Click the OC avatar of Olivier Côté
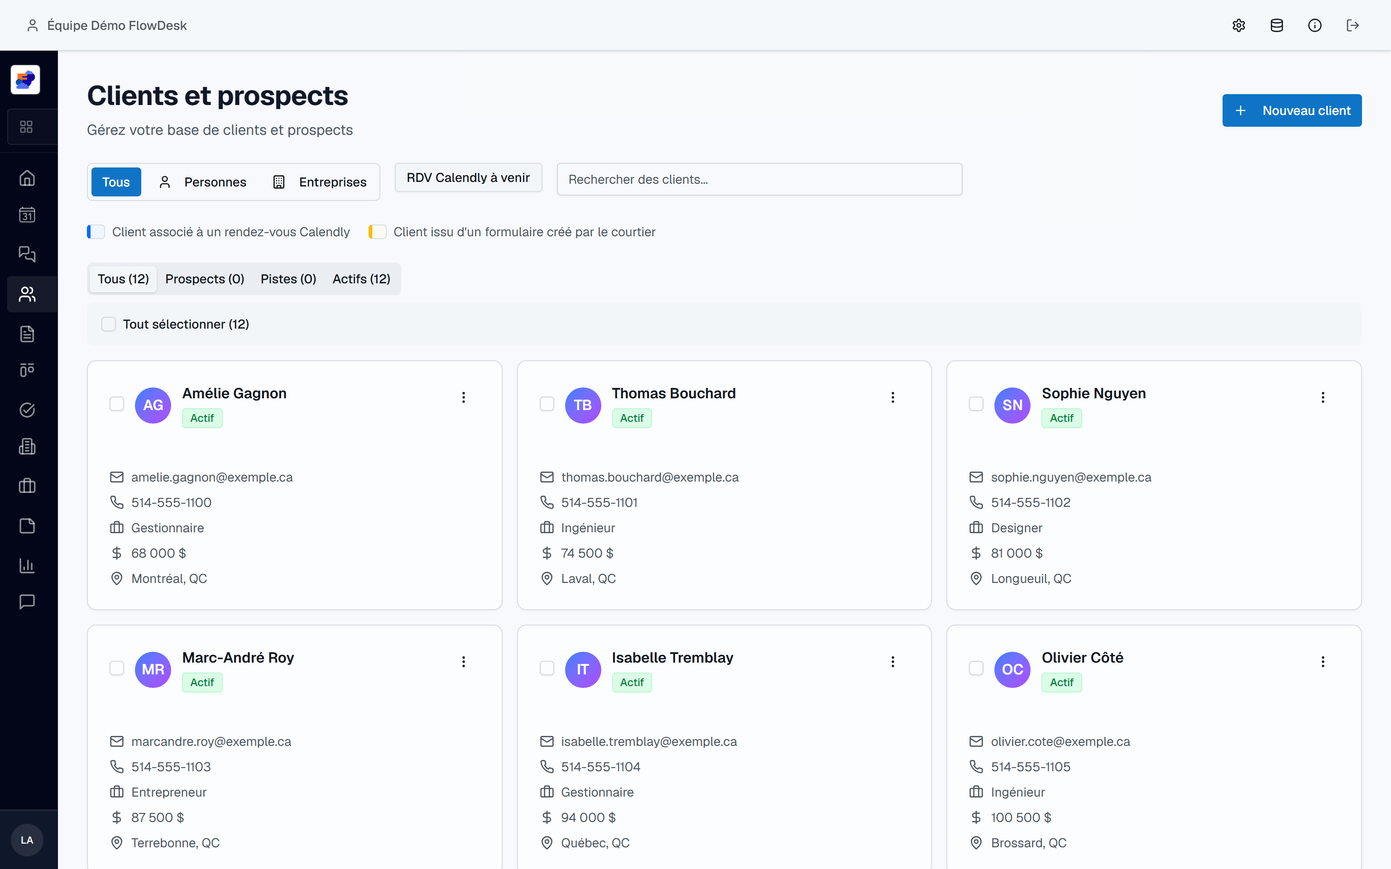1391x869 pixels. click(1012, 669)
